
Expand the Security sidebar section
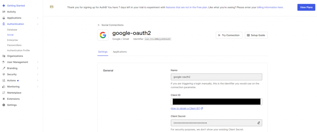[x=38, y=74]
